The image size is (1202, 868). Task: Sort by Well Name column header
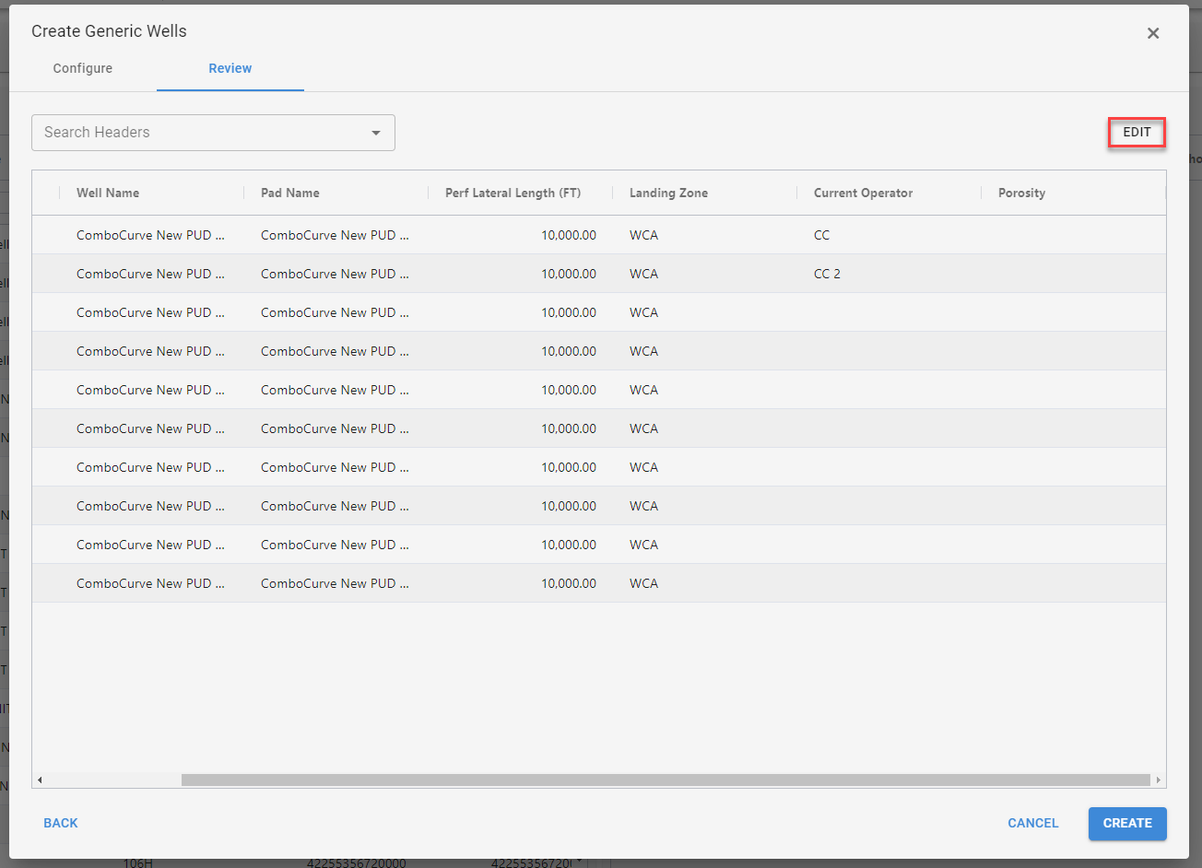coord(108,193)
